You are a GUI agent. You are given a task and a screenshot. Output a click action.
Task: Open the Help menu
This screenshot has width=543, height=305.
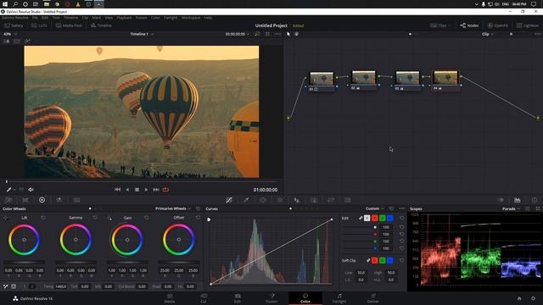208,18
